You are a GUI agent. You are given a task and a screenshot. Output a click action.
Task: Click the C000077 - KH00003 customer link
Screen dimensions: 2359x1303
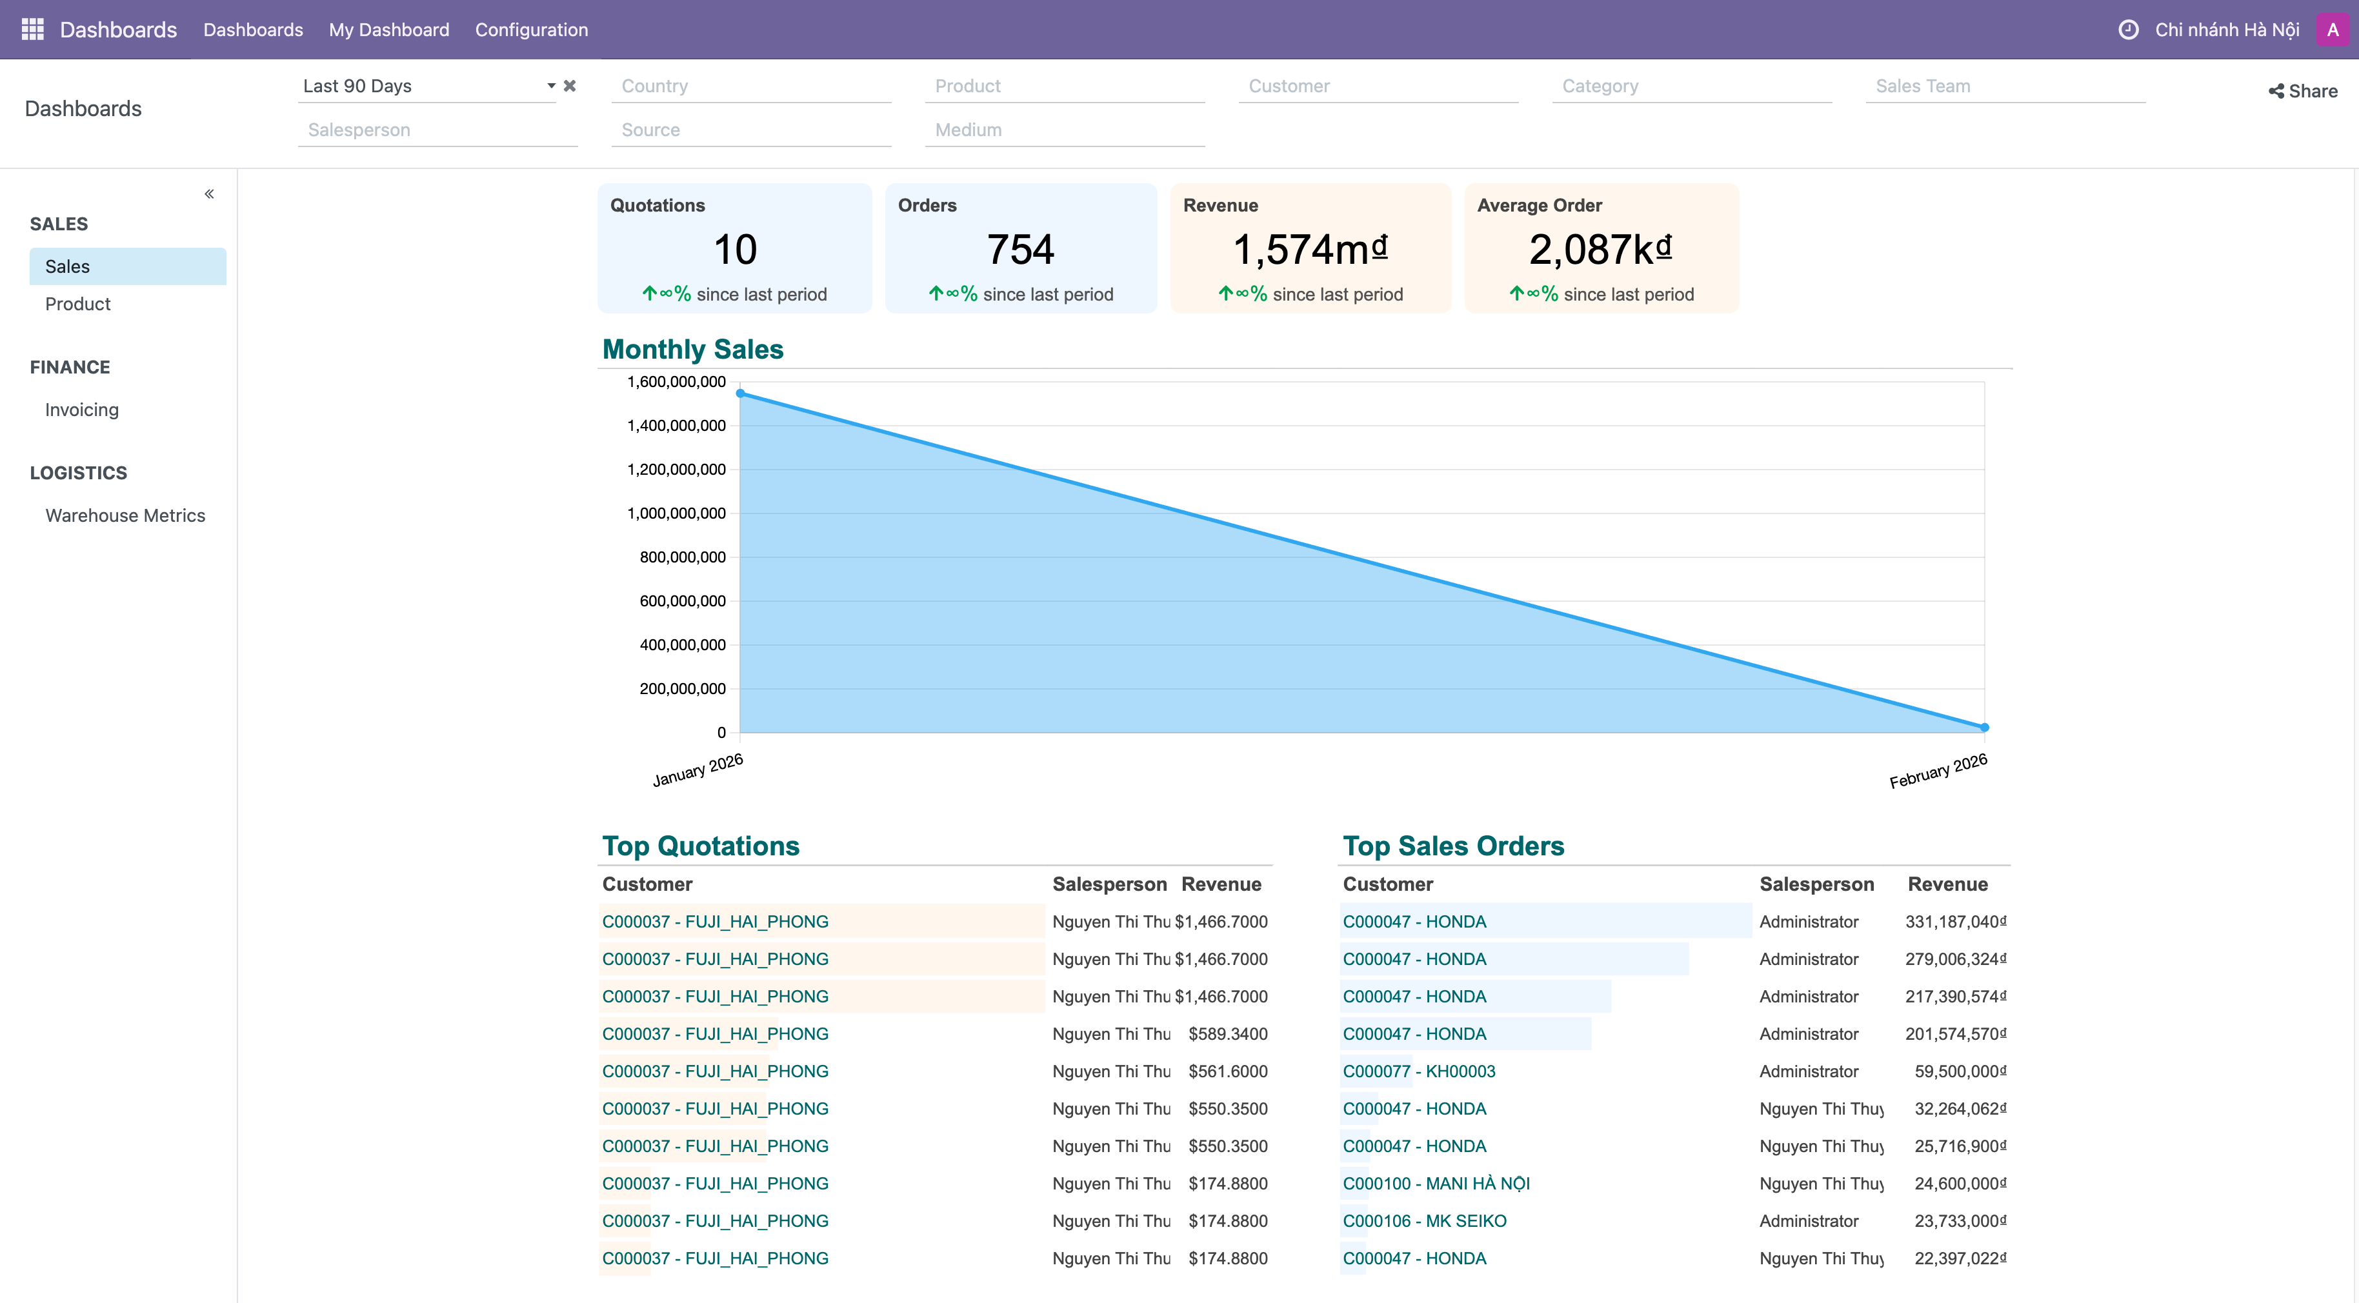pos(1418,1070)
